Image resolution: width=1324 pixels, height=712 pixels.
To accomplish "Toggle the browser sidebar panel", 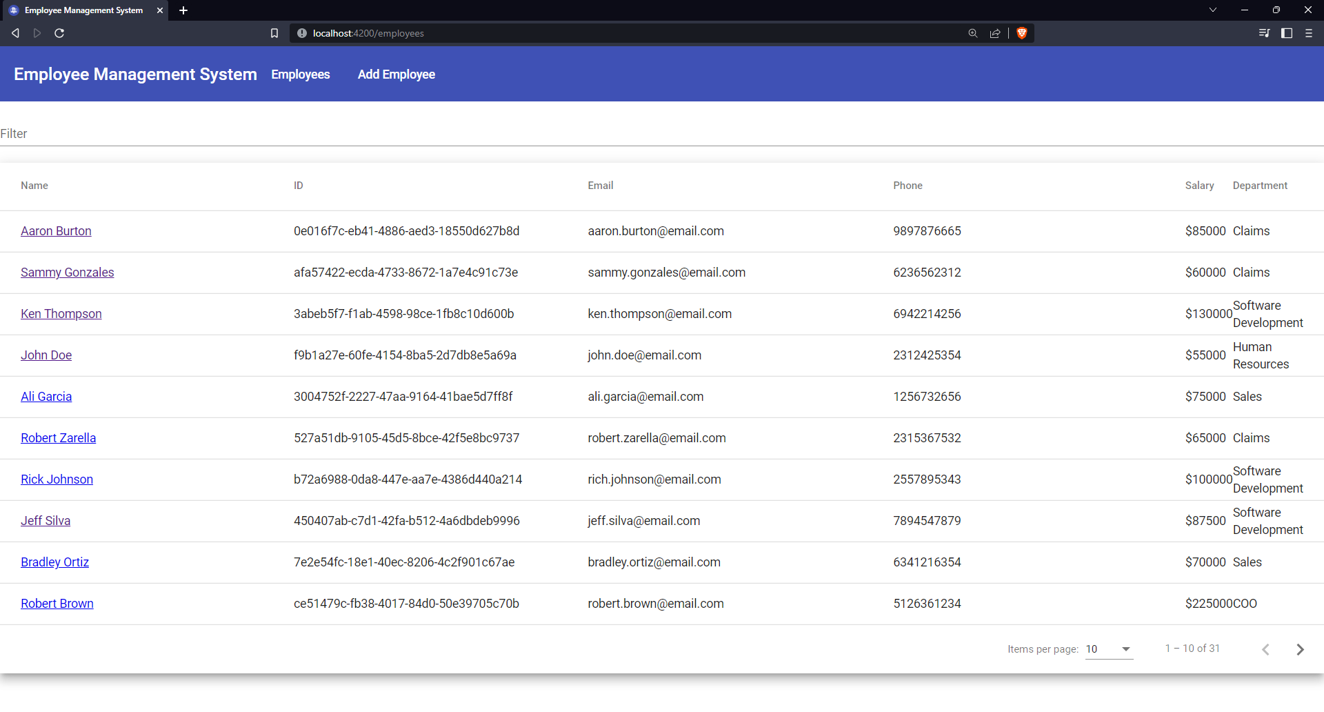I will pos(1287,32).
